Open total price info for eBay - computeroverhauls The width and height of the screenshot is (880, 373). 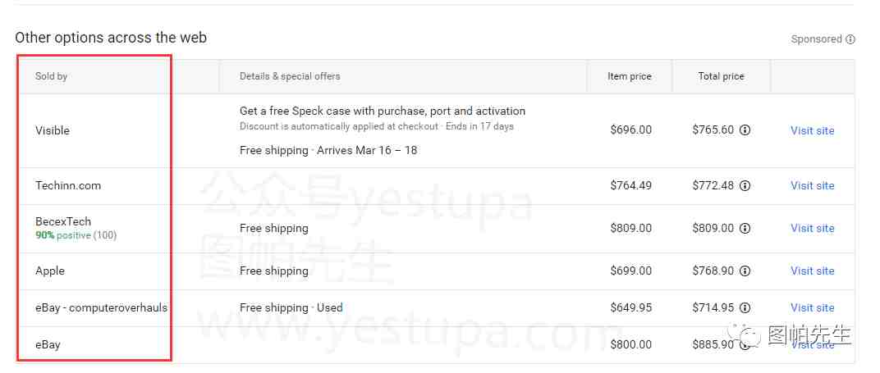tap(745, 307)
